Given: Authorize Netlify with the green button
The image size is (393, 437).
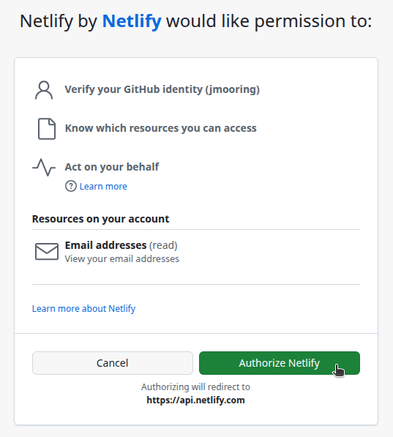Looking at the screenshot, I should pyautogui.click(x=280, y=363).
